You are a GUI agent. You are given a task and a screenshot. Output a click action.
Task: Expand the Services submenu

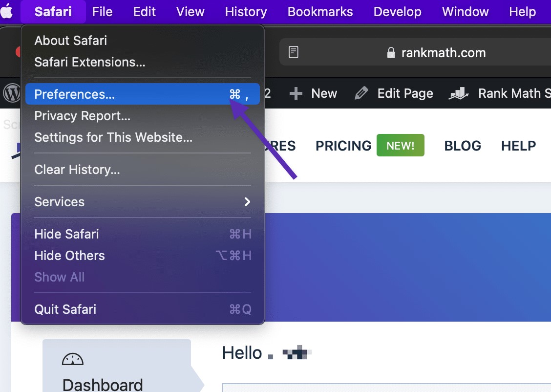[x=143, y=202]
